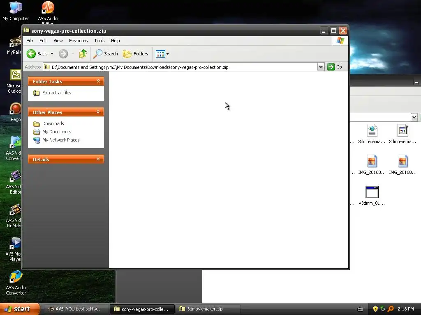Select the Microsoft Outlook desktop icon

tap(14, 81)
